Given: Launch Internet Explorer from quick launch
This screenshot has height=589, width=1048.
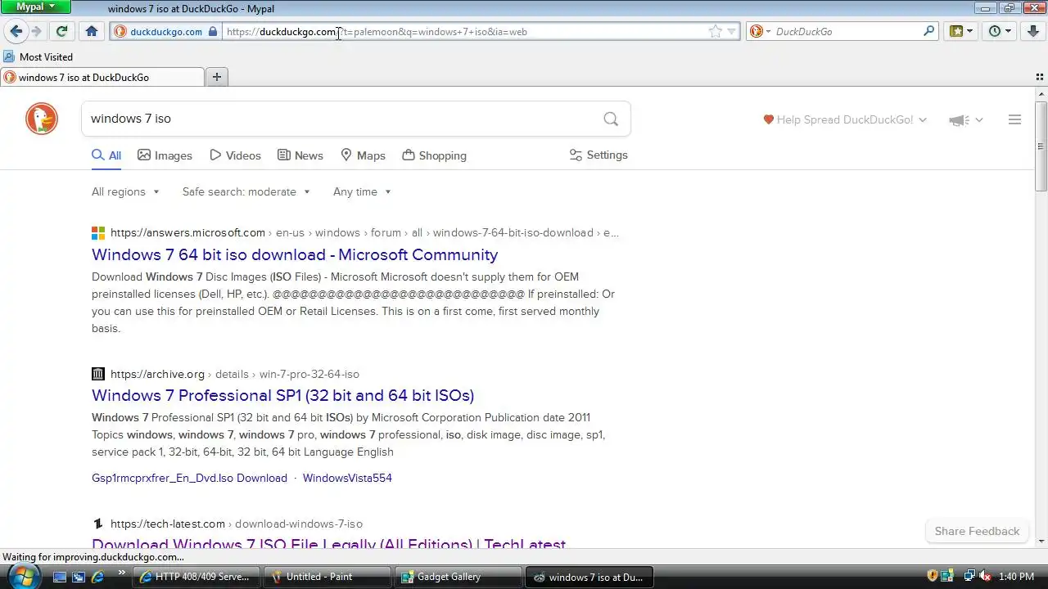Looking at the screenshot, I should pos(98,577).
